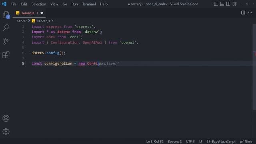Open the Explorer view in activity bar
Screen dimensions: 256x144
[x=6, y=15]
